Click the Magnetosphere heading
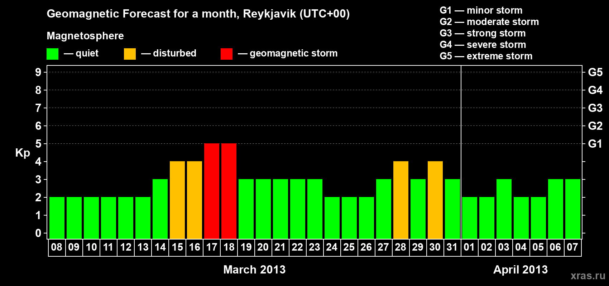The width and height of the screenshot is (609, 286). pyautogui.click(x=85, y=36)
